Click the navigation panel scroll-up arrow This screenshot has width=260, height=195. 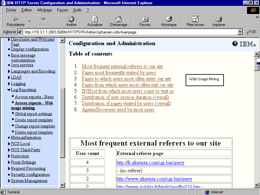click(62, 40)
